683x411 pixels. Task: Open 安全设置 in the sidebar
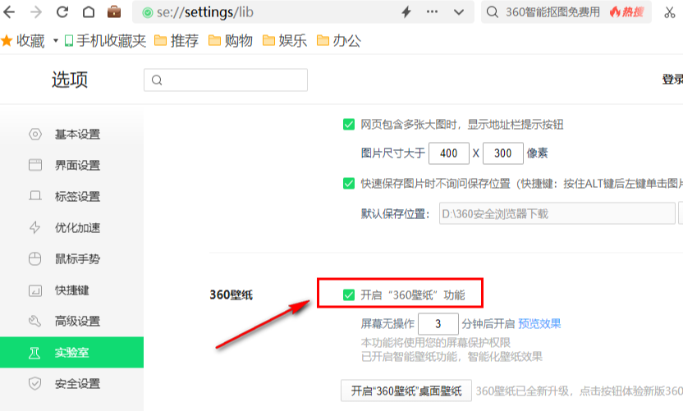click(x=72, y=384)
